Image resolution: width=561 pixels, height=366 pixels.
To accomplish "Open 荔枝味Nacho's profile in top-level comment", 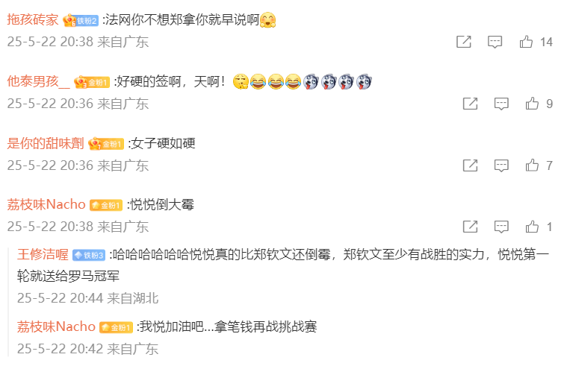I will tap(46, 204).
